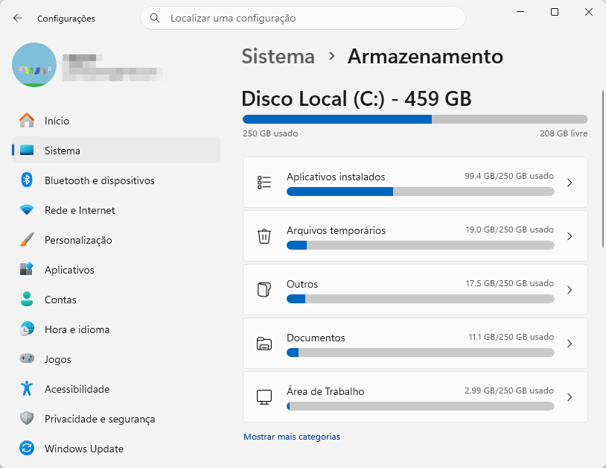This screenshot has height=468, width=606.
Task: Open Jogos settings page
Action: (116, 359)
